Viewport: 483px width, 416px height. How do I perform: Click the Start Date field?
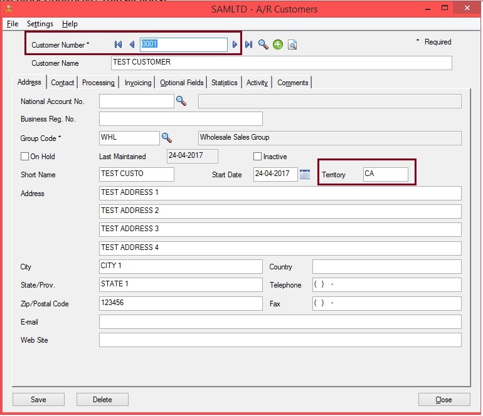(275, 174)
